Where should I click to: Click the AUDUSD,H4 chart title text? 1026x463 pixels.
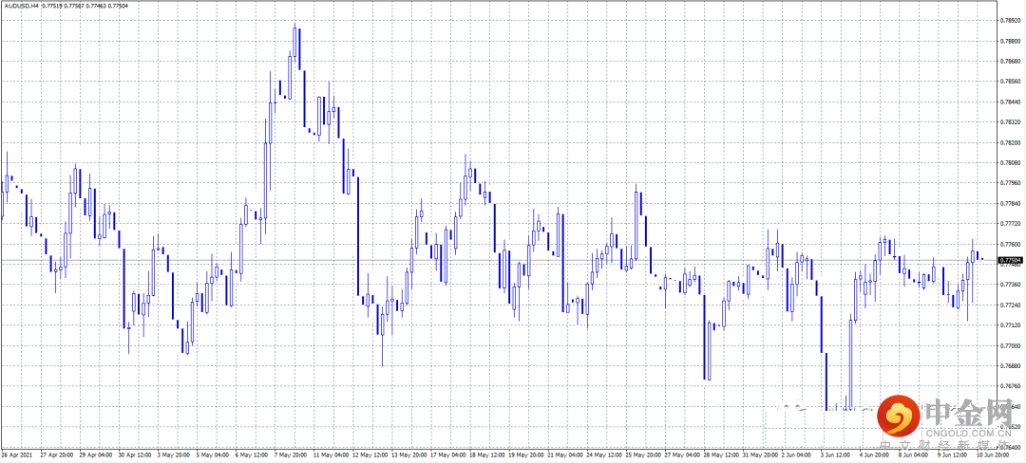21,6
